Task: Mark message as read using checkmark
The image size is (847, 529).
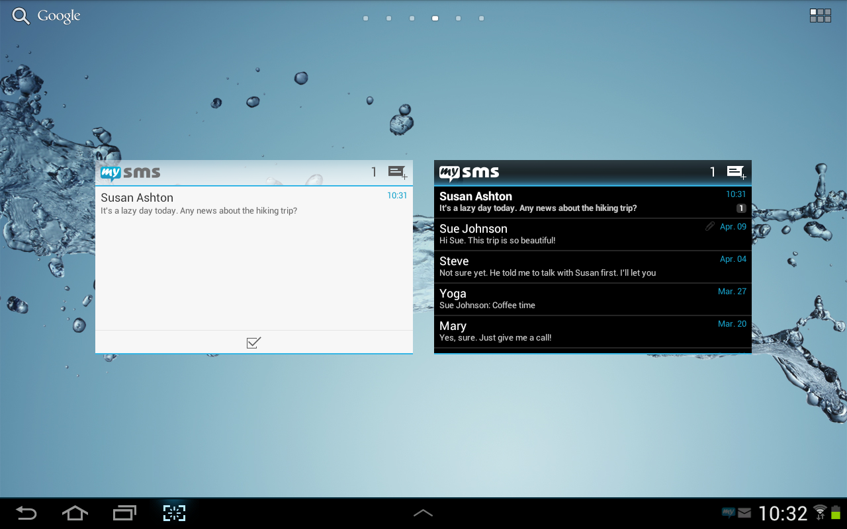Action: 253,343
